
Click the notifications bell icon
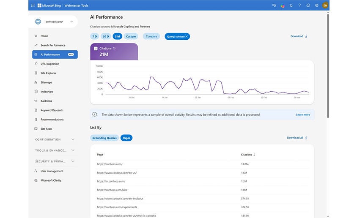pyautogui.click(x=291, y=5)
